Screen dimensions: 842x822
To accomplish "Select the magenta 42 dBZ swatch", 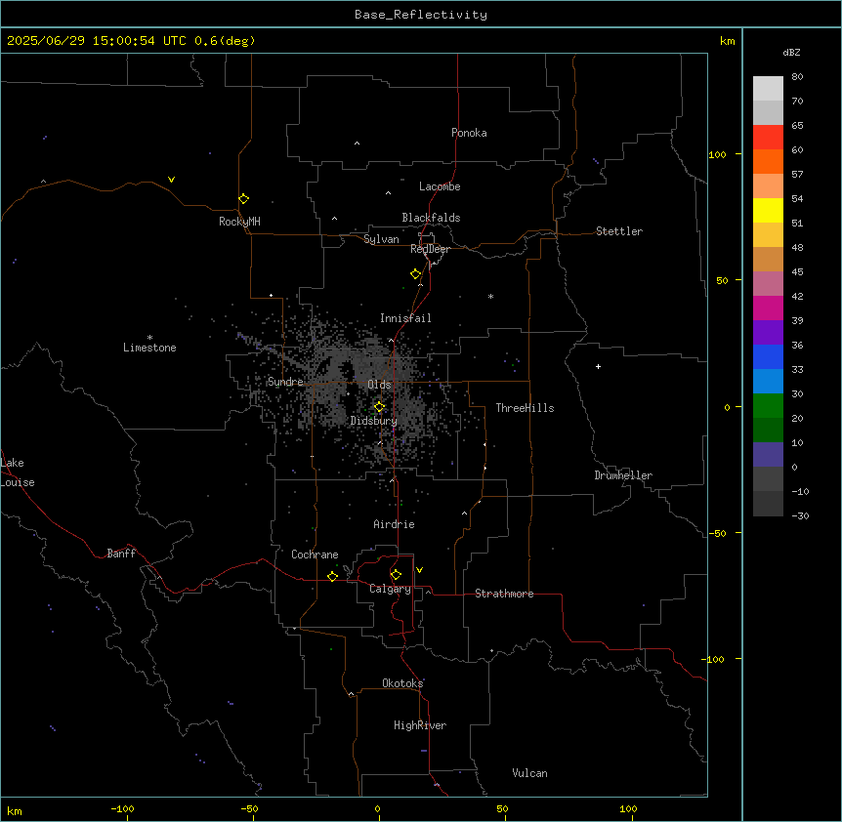I will tap(768, 308).
